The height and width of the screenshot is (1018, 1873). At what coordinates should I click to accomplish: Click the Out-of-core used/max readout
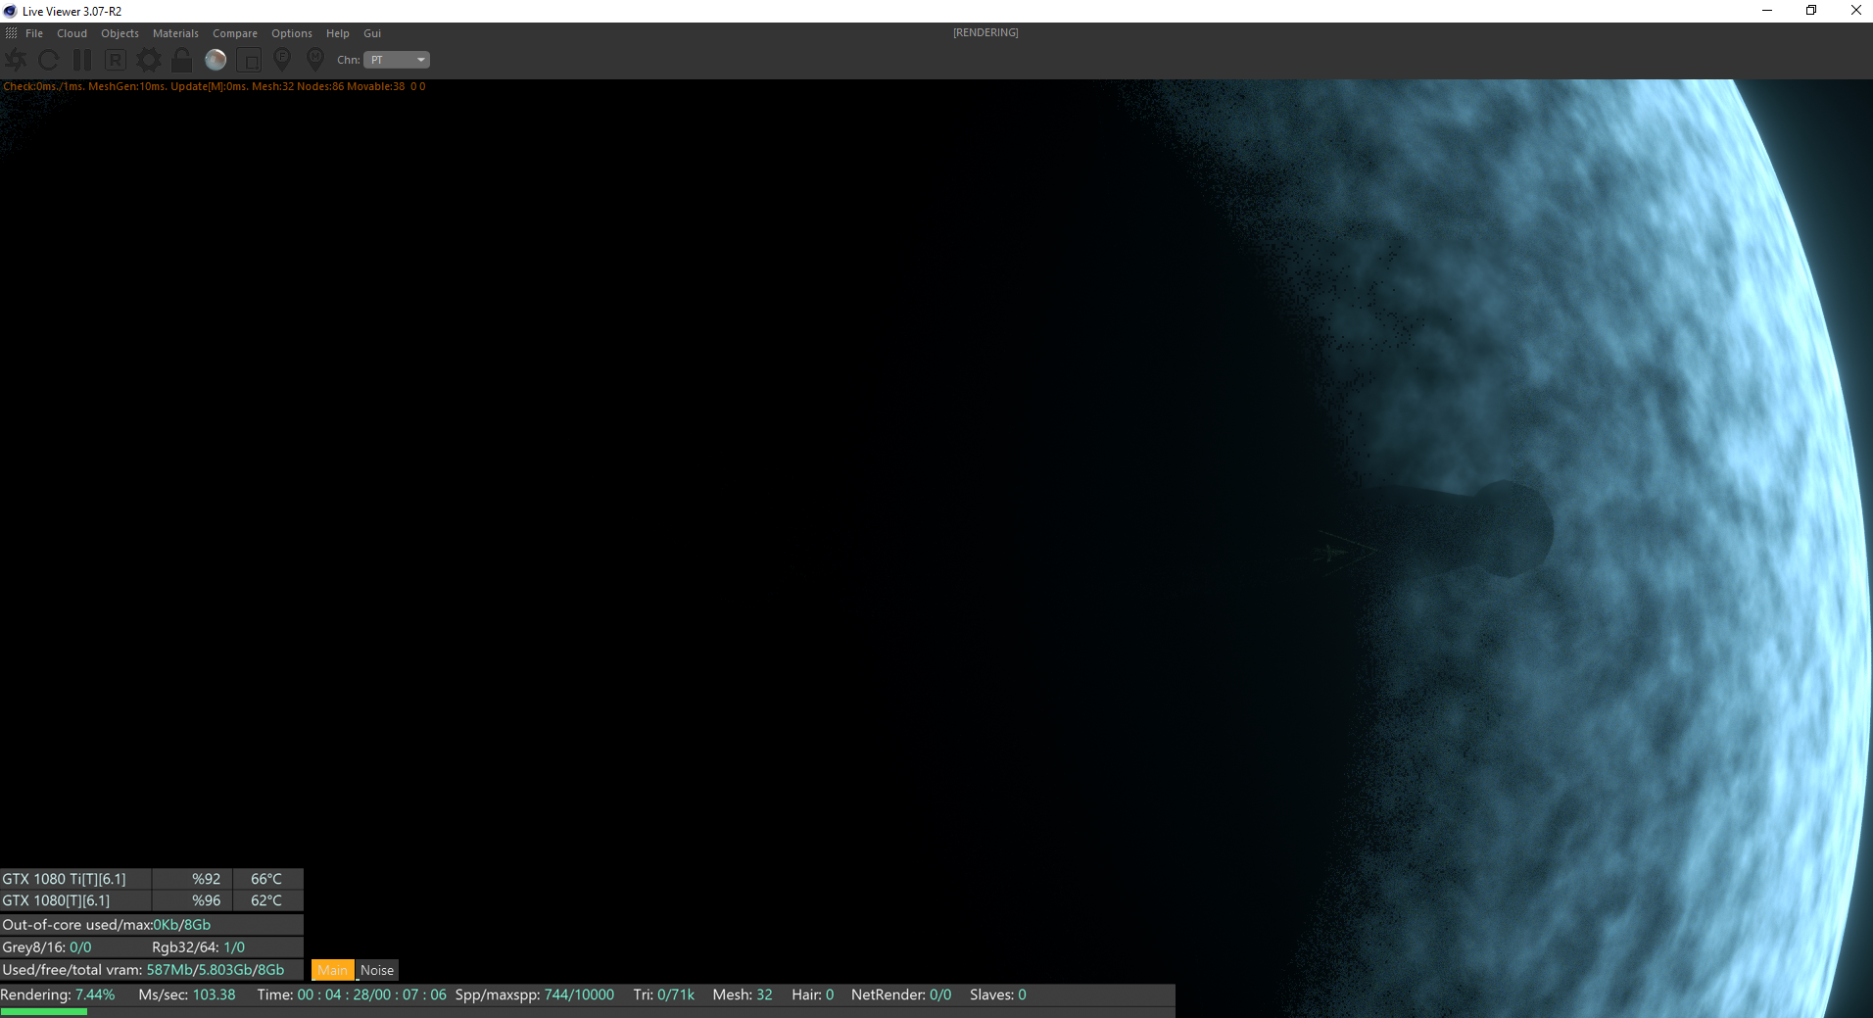107,925
